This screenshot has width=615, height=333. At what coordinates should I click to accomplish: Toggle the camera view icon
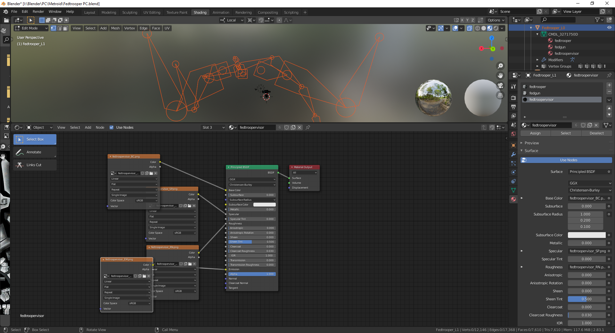pos(500,85)
